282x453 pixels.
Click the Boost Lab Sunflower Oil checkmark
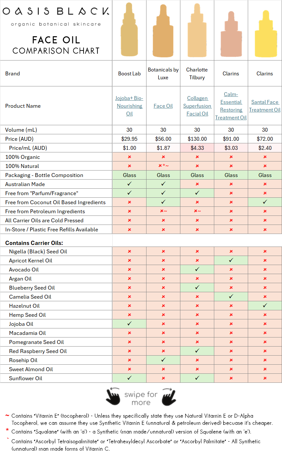coord(129,378)
